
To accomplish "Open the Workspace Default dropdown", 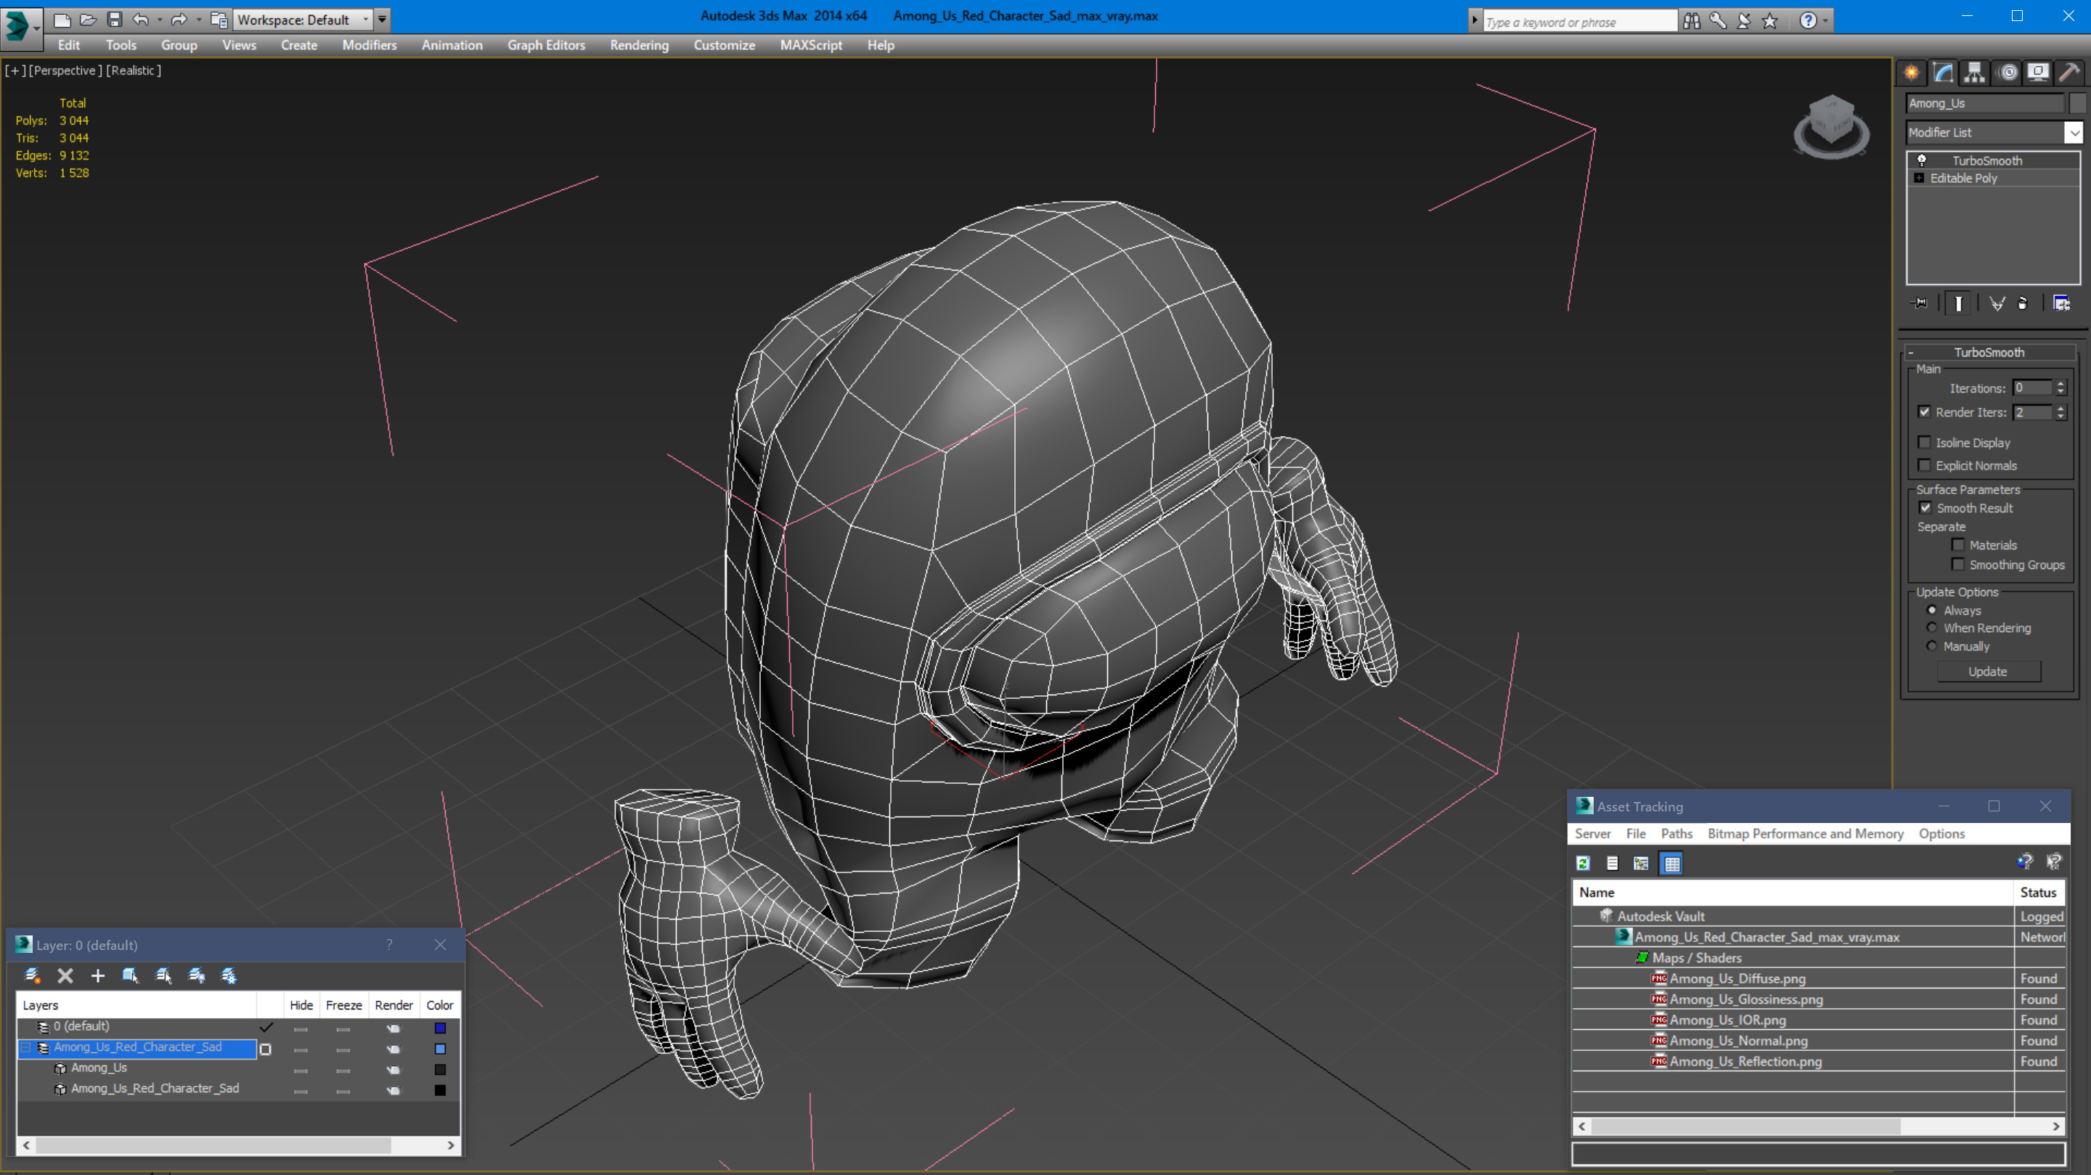I will click(x=366, y=20).
